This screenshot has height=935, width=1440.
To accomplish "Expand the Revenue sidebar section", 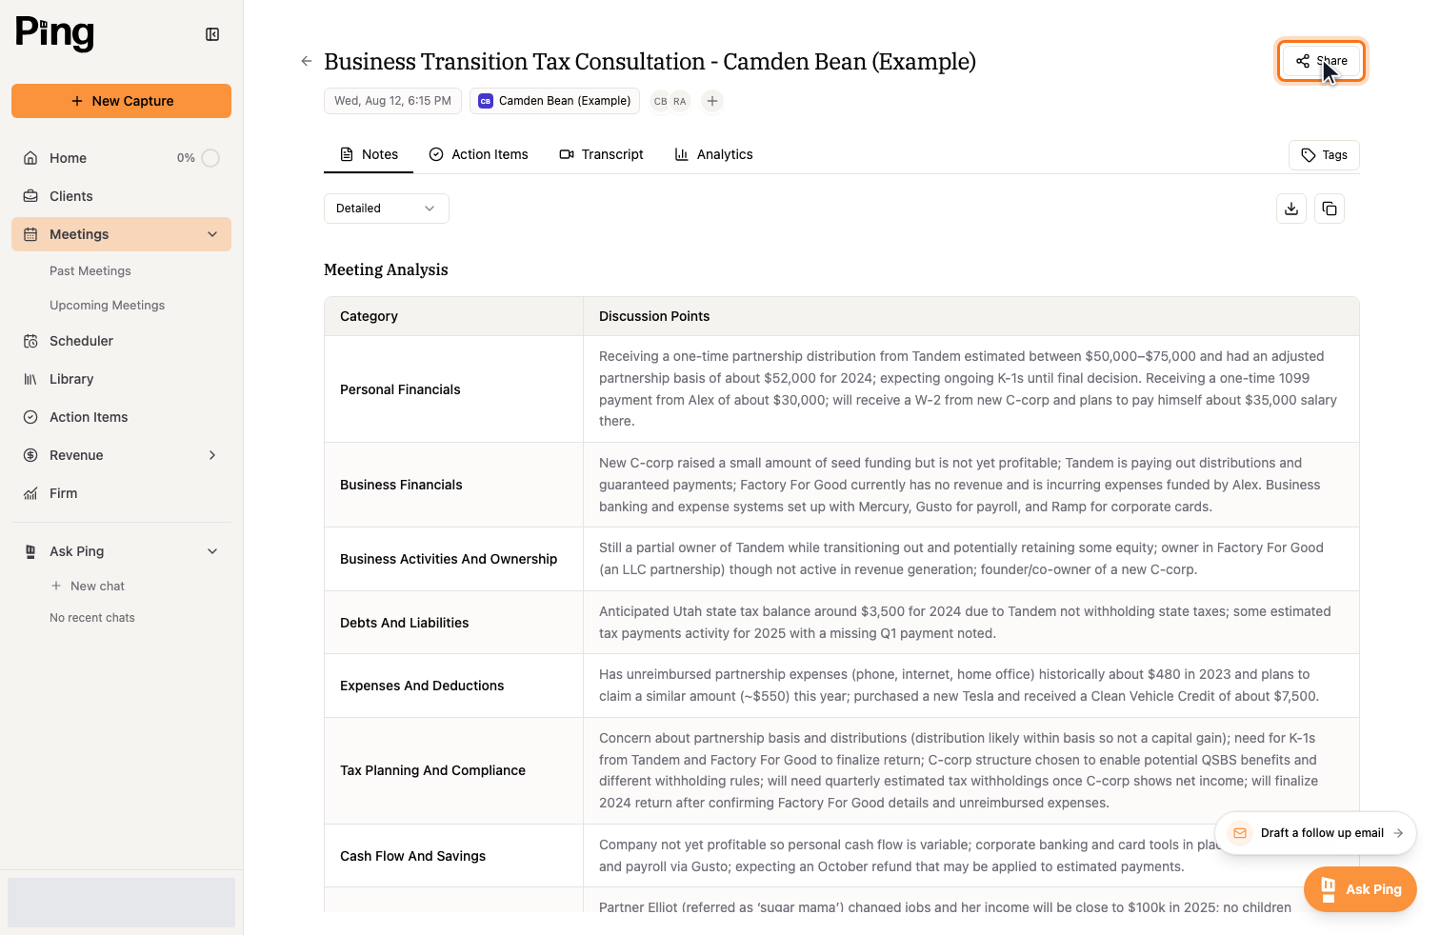I will [212, 455].
